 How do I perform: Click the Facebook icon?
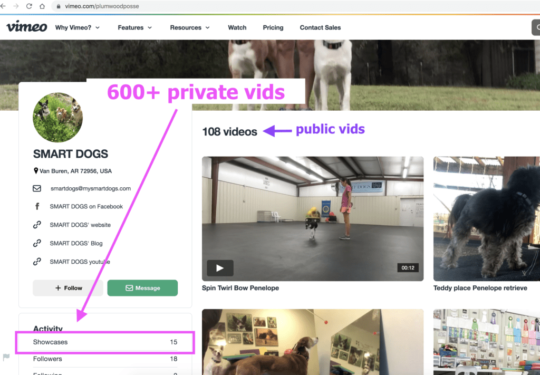pos(37,206)
